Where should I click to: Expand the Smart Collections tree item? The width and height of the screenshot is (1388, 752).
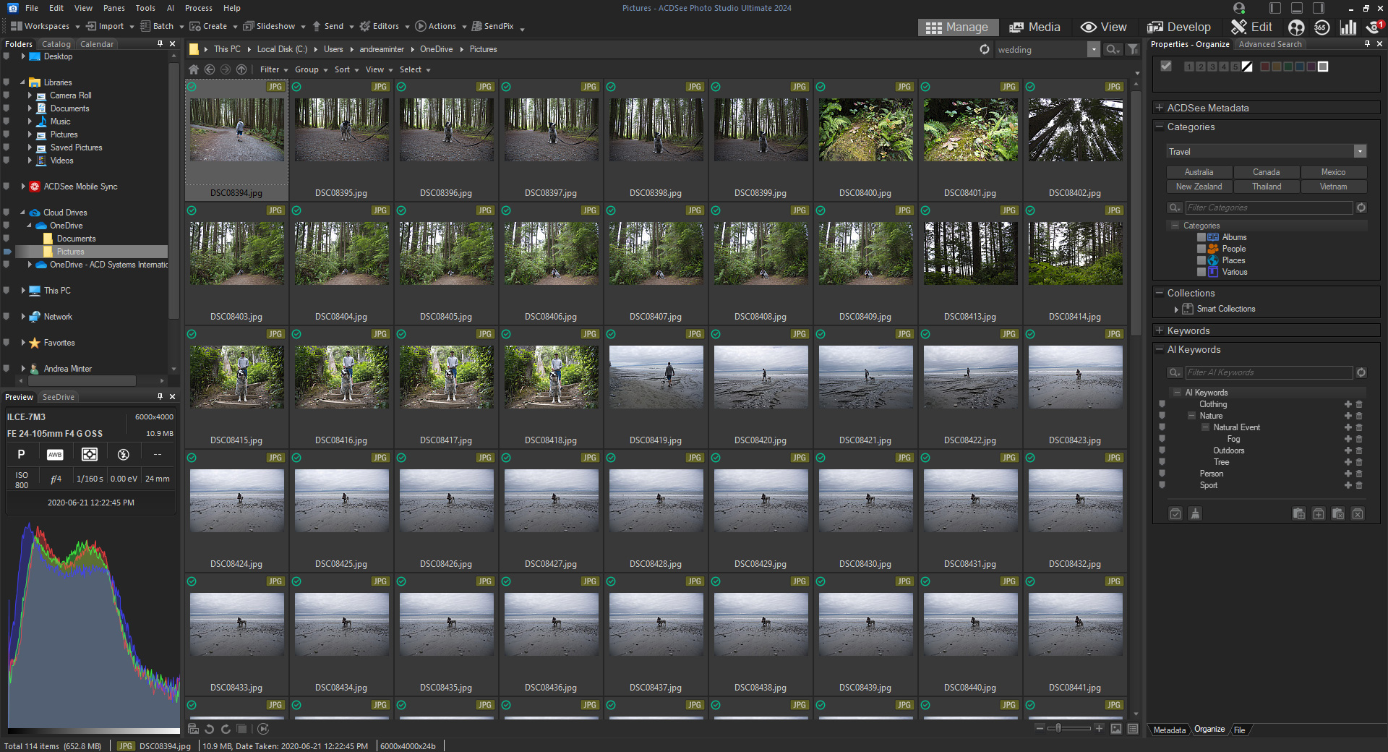click(1176, 309)
